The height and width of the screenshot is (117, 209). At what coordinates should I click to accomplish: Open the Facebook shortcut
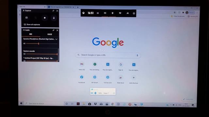82,79
